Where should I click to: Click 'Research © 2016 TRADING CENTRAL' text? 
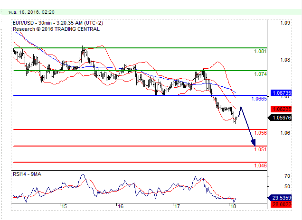coord(56,29)
